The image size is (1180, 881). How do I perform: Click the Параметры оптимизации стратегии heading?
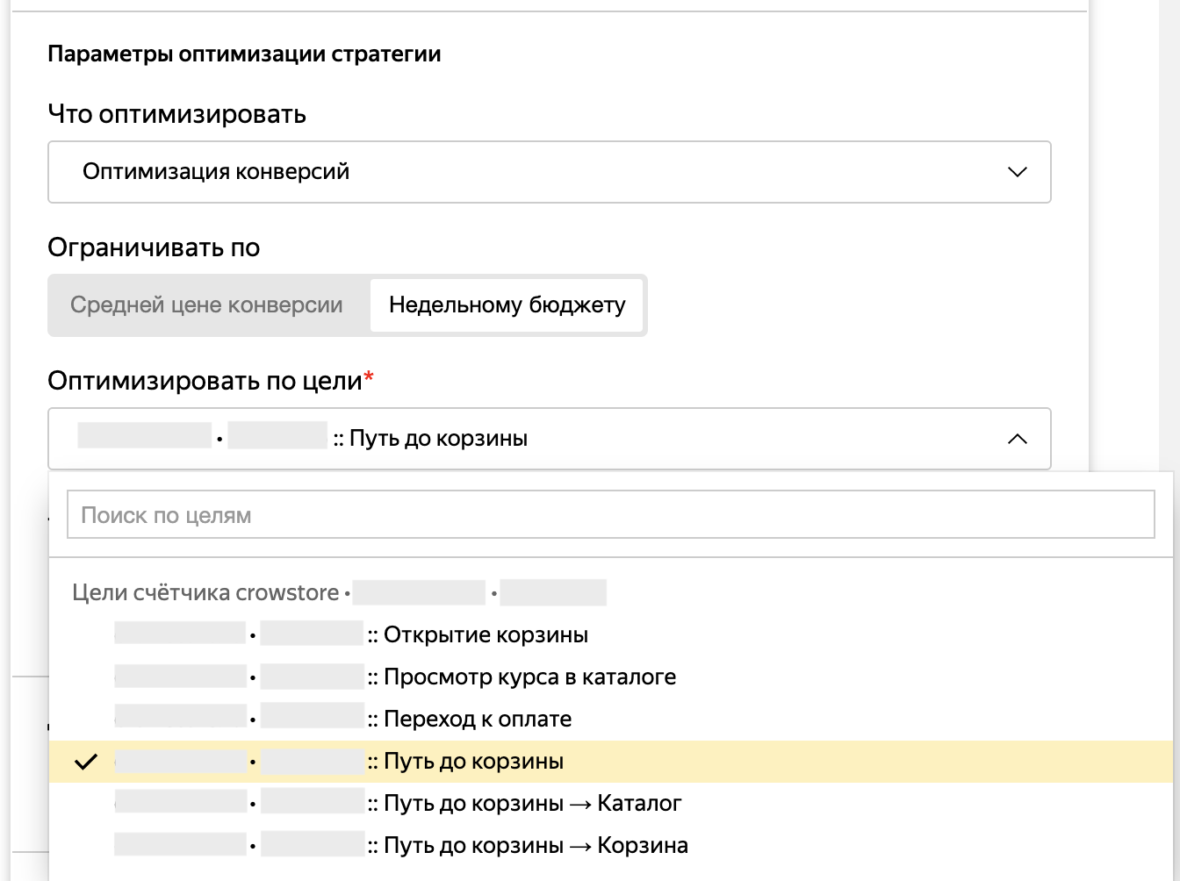(x=244, y=54)
